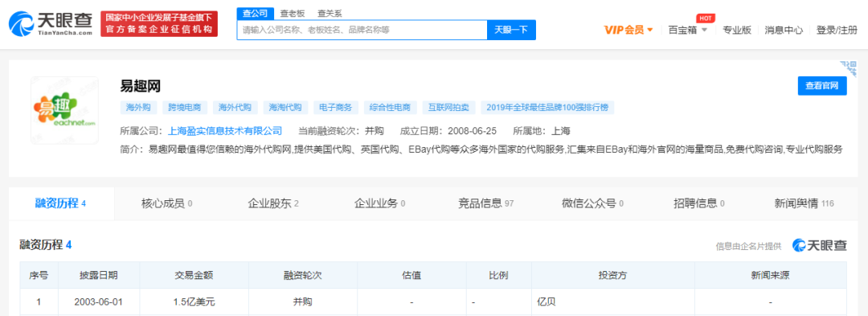Click the 2003-06-01 date cell
The width and height of the screenshot is (868, 316).
click(99, 302)
